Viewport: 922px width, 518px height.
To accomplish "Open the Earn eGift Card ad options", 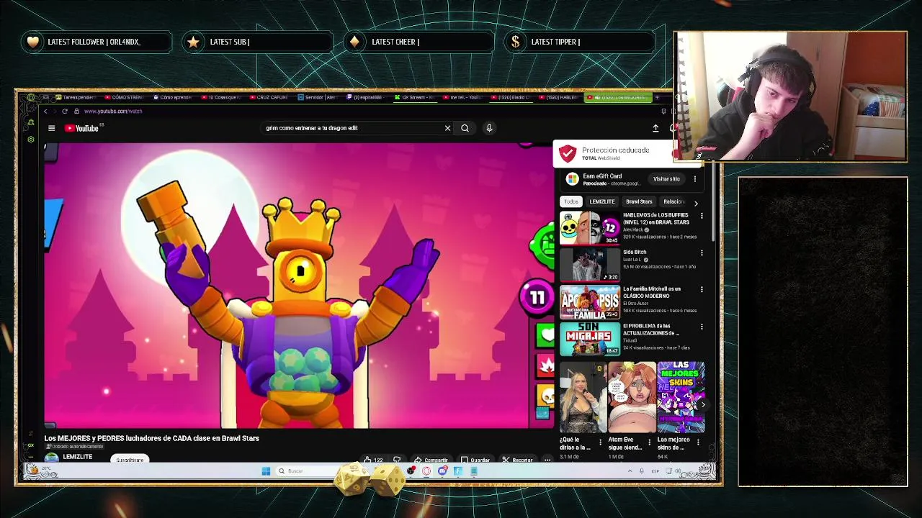I will point(695,179).
